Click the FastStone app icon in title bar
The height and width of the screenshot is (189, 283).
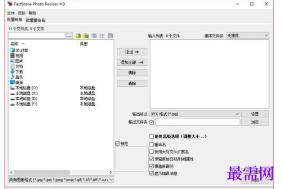[10, 4]
